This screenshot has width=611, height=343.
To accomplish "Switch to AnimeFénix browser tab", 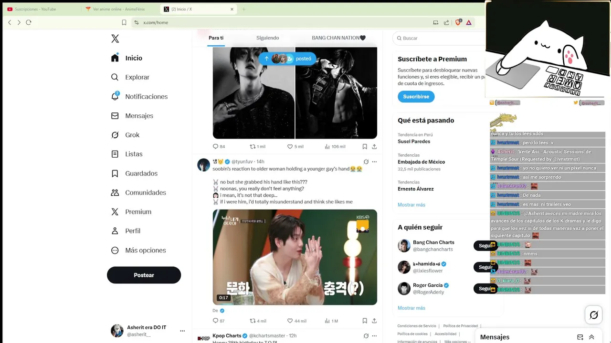I will (x=119, y=9).
